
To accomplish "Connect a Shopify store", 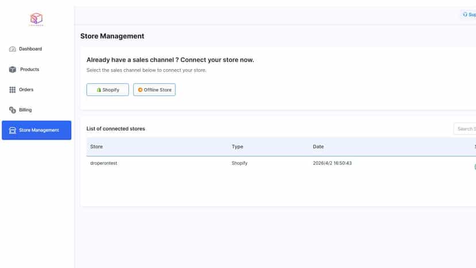I will (x=108, y=90).
